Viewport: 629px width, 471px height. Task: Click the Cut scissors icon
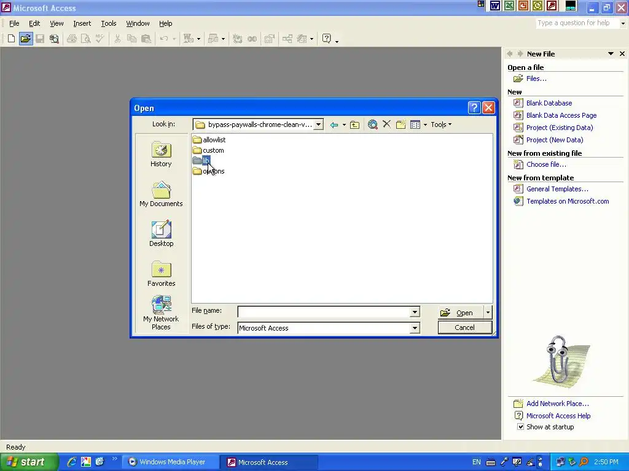(x=117, y=39)
